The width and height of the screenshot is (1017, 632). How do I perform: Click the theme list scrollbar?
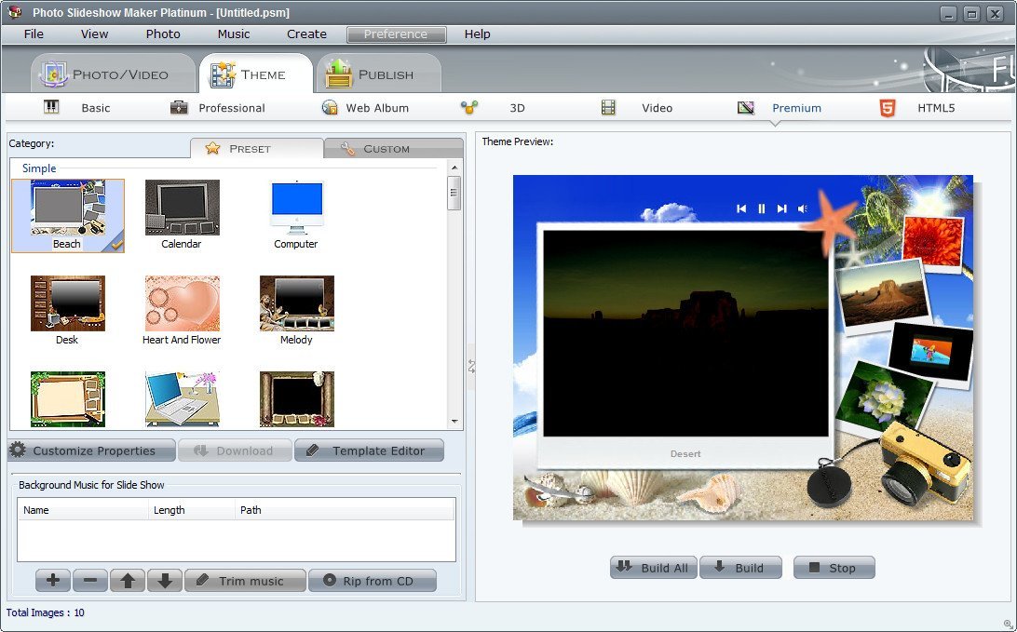[x=454, y=193]
